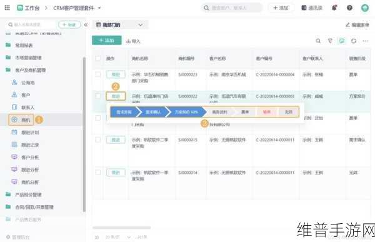Select the red 输单 lost stage
375x242 pixels.
click(x=267, y=112)
